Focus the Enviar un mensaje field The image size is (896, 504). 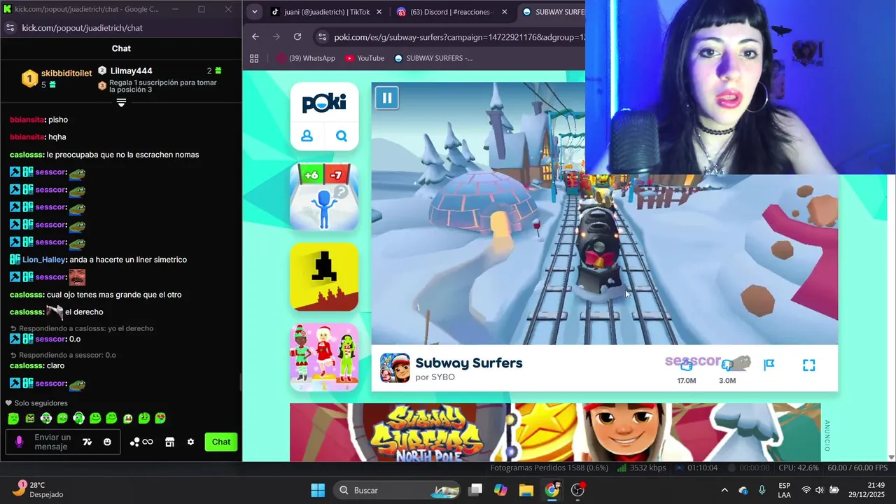[52, 442]
